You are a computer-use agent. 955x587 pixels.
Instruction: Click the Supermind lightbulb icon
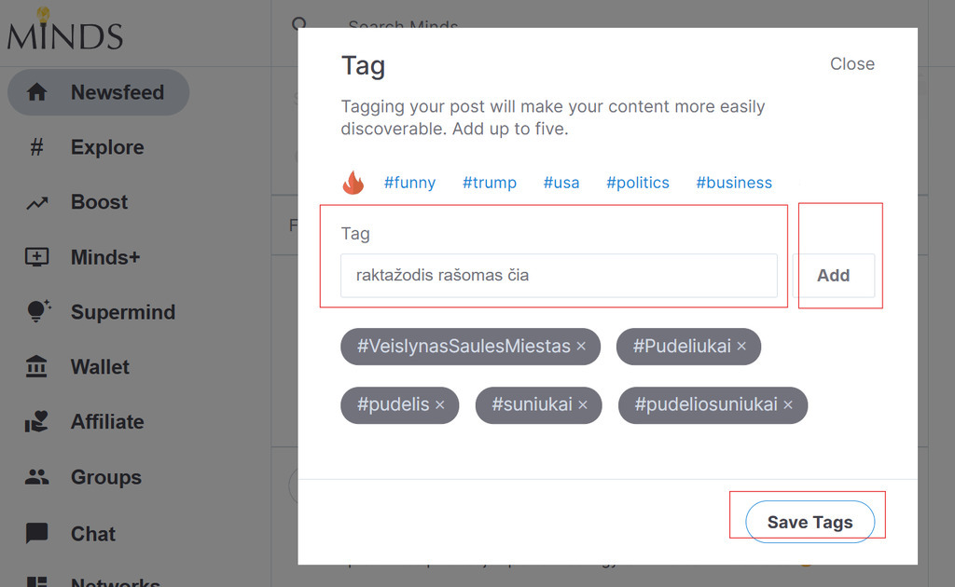[x=37, y=311]
